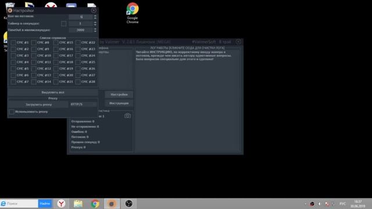The image size is (372, 209).
Task: Open Google Chrome desktop shortcut
Action: tap(133, 13)
